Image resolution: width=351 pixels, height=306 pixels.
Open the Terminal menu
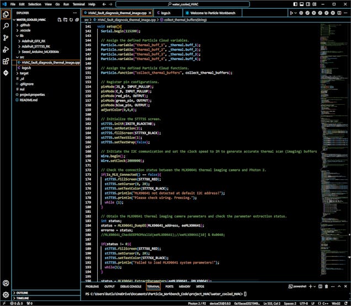[79, 4]
